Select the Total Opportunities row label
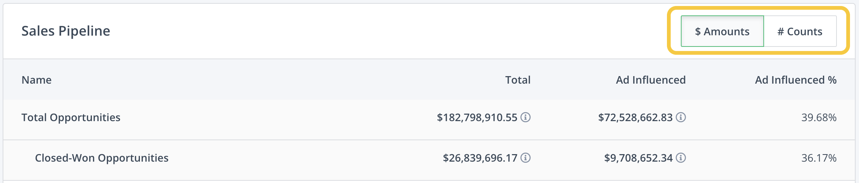The image size is (859, 183). 71,117
